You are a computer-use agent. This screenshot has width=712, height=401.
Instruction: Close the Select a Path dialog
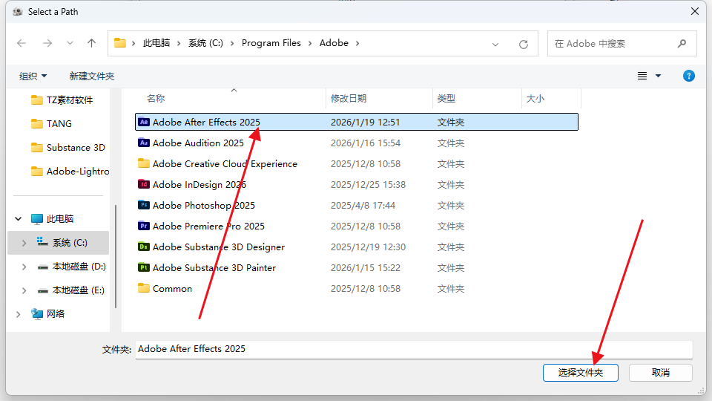[x=695, y=11]
